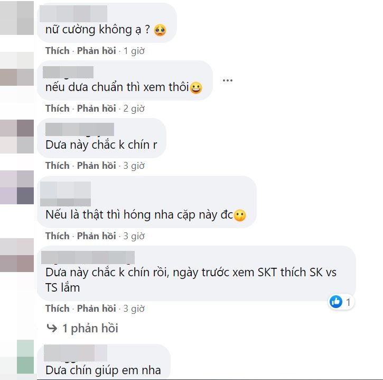Viewport: 383px width, 380px height.
Task: Like the "Nếu là thật thì hóng nha" comment
Action: click(58, 236)
